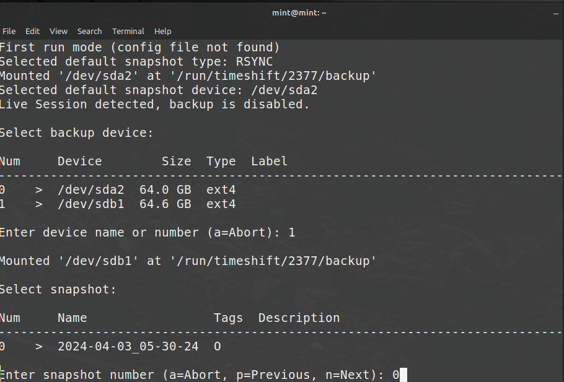Viewport: 564px width, 382px height.
Task: Open the Terminal menu
Action: pyautogui.click(x=128, y=31)
